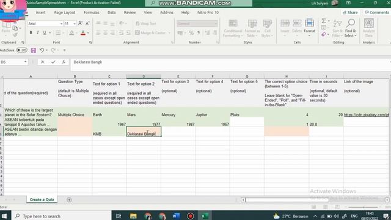Expand the Customize Quick Access Toolbar arrow

[65, 50]
